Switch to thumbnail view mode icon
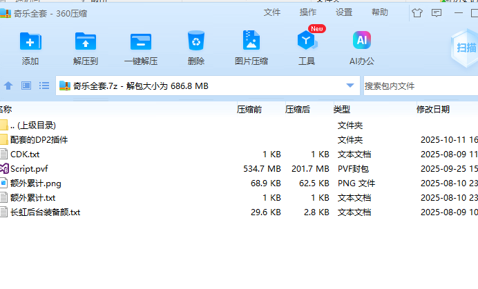 (x=26, y=86)
